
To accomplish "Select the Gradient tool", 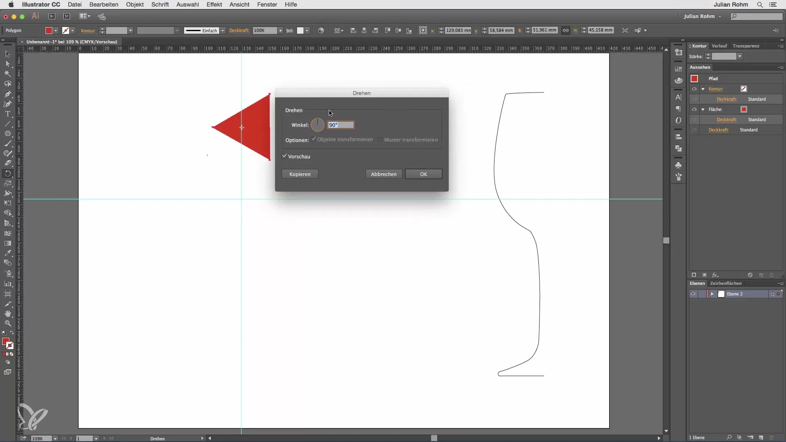I will [7, 243].
